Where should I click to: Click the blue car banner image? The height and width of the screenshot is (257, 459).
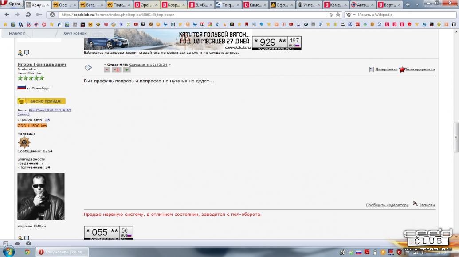[x=168, y=40]
